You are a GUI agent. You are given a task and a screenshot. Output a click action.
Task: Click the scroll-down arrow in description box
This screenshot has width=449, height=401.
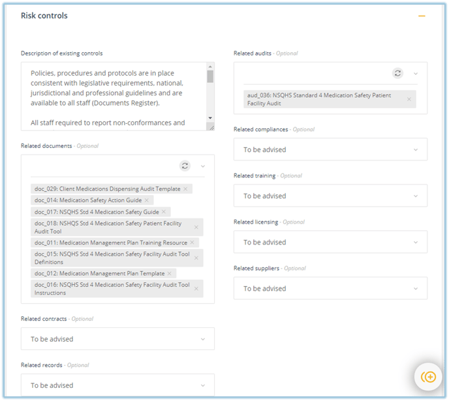coord(210,118)
